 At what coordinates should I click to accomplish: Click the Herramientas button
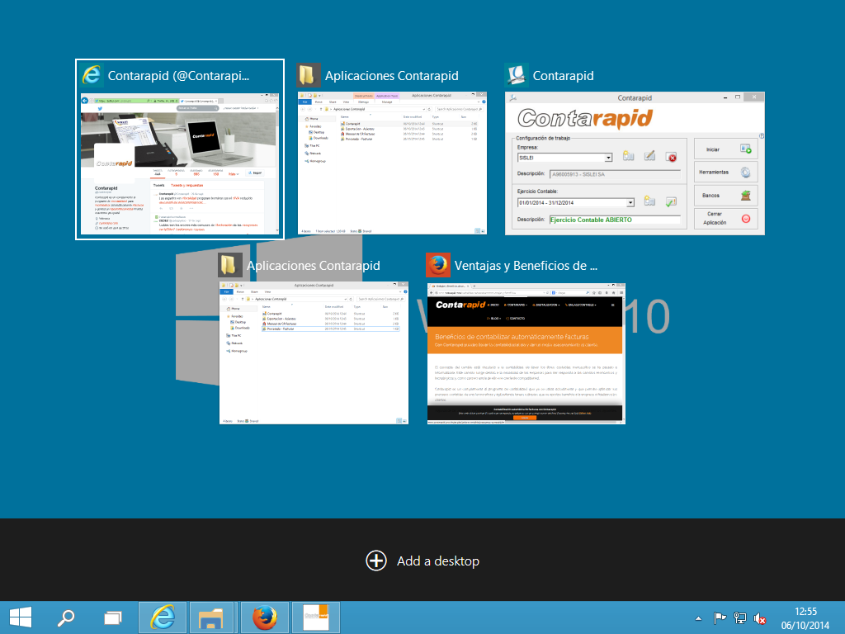click(726, 173)
